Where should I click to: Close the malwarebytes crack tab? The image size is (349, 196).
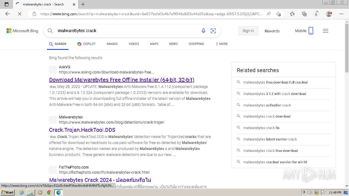[74, 4]
